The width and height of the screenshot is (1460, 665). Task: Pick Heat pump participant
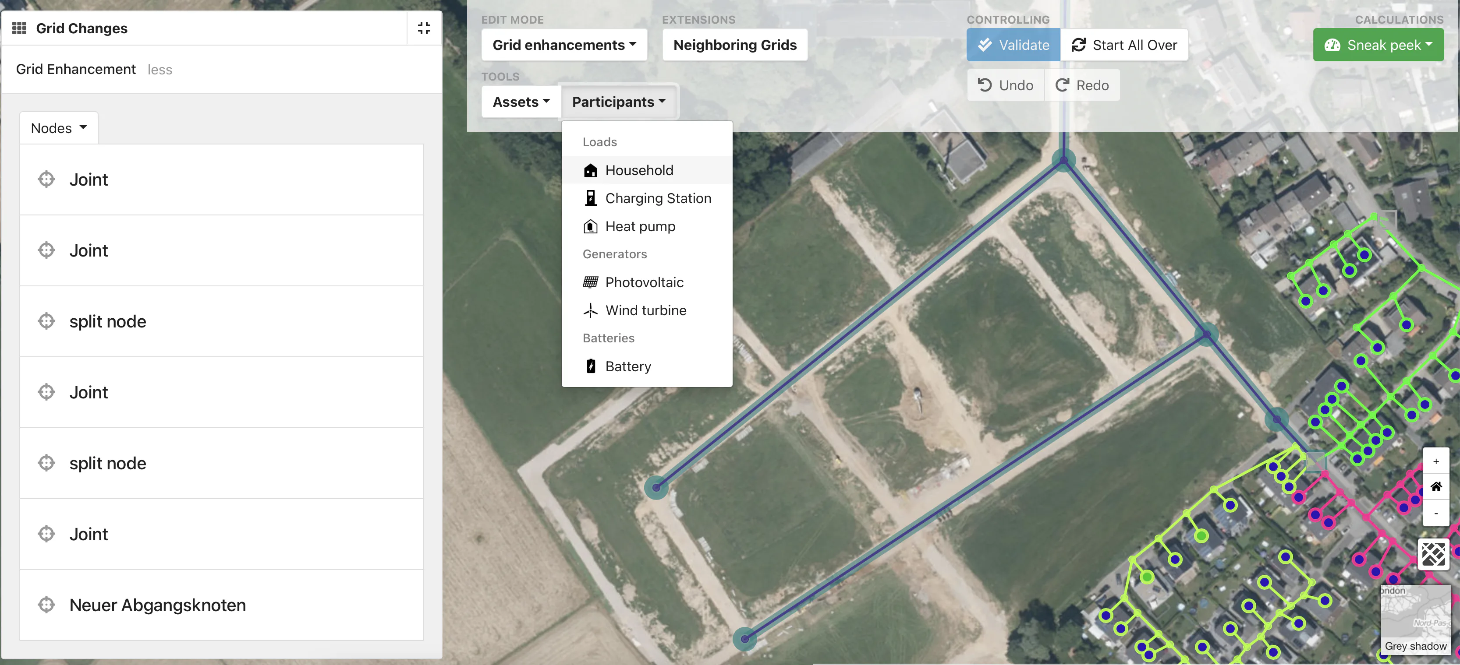[647, 226]
